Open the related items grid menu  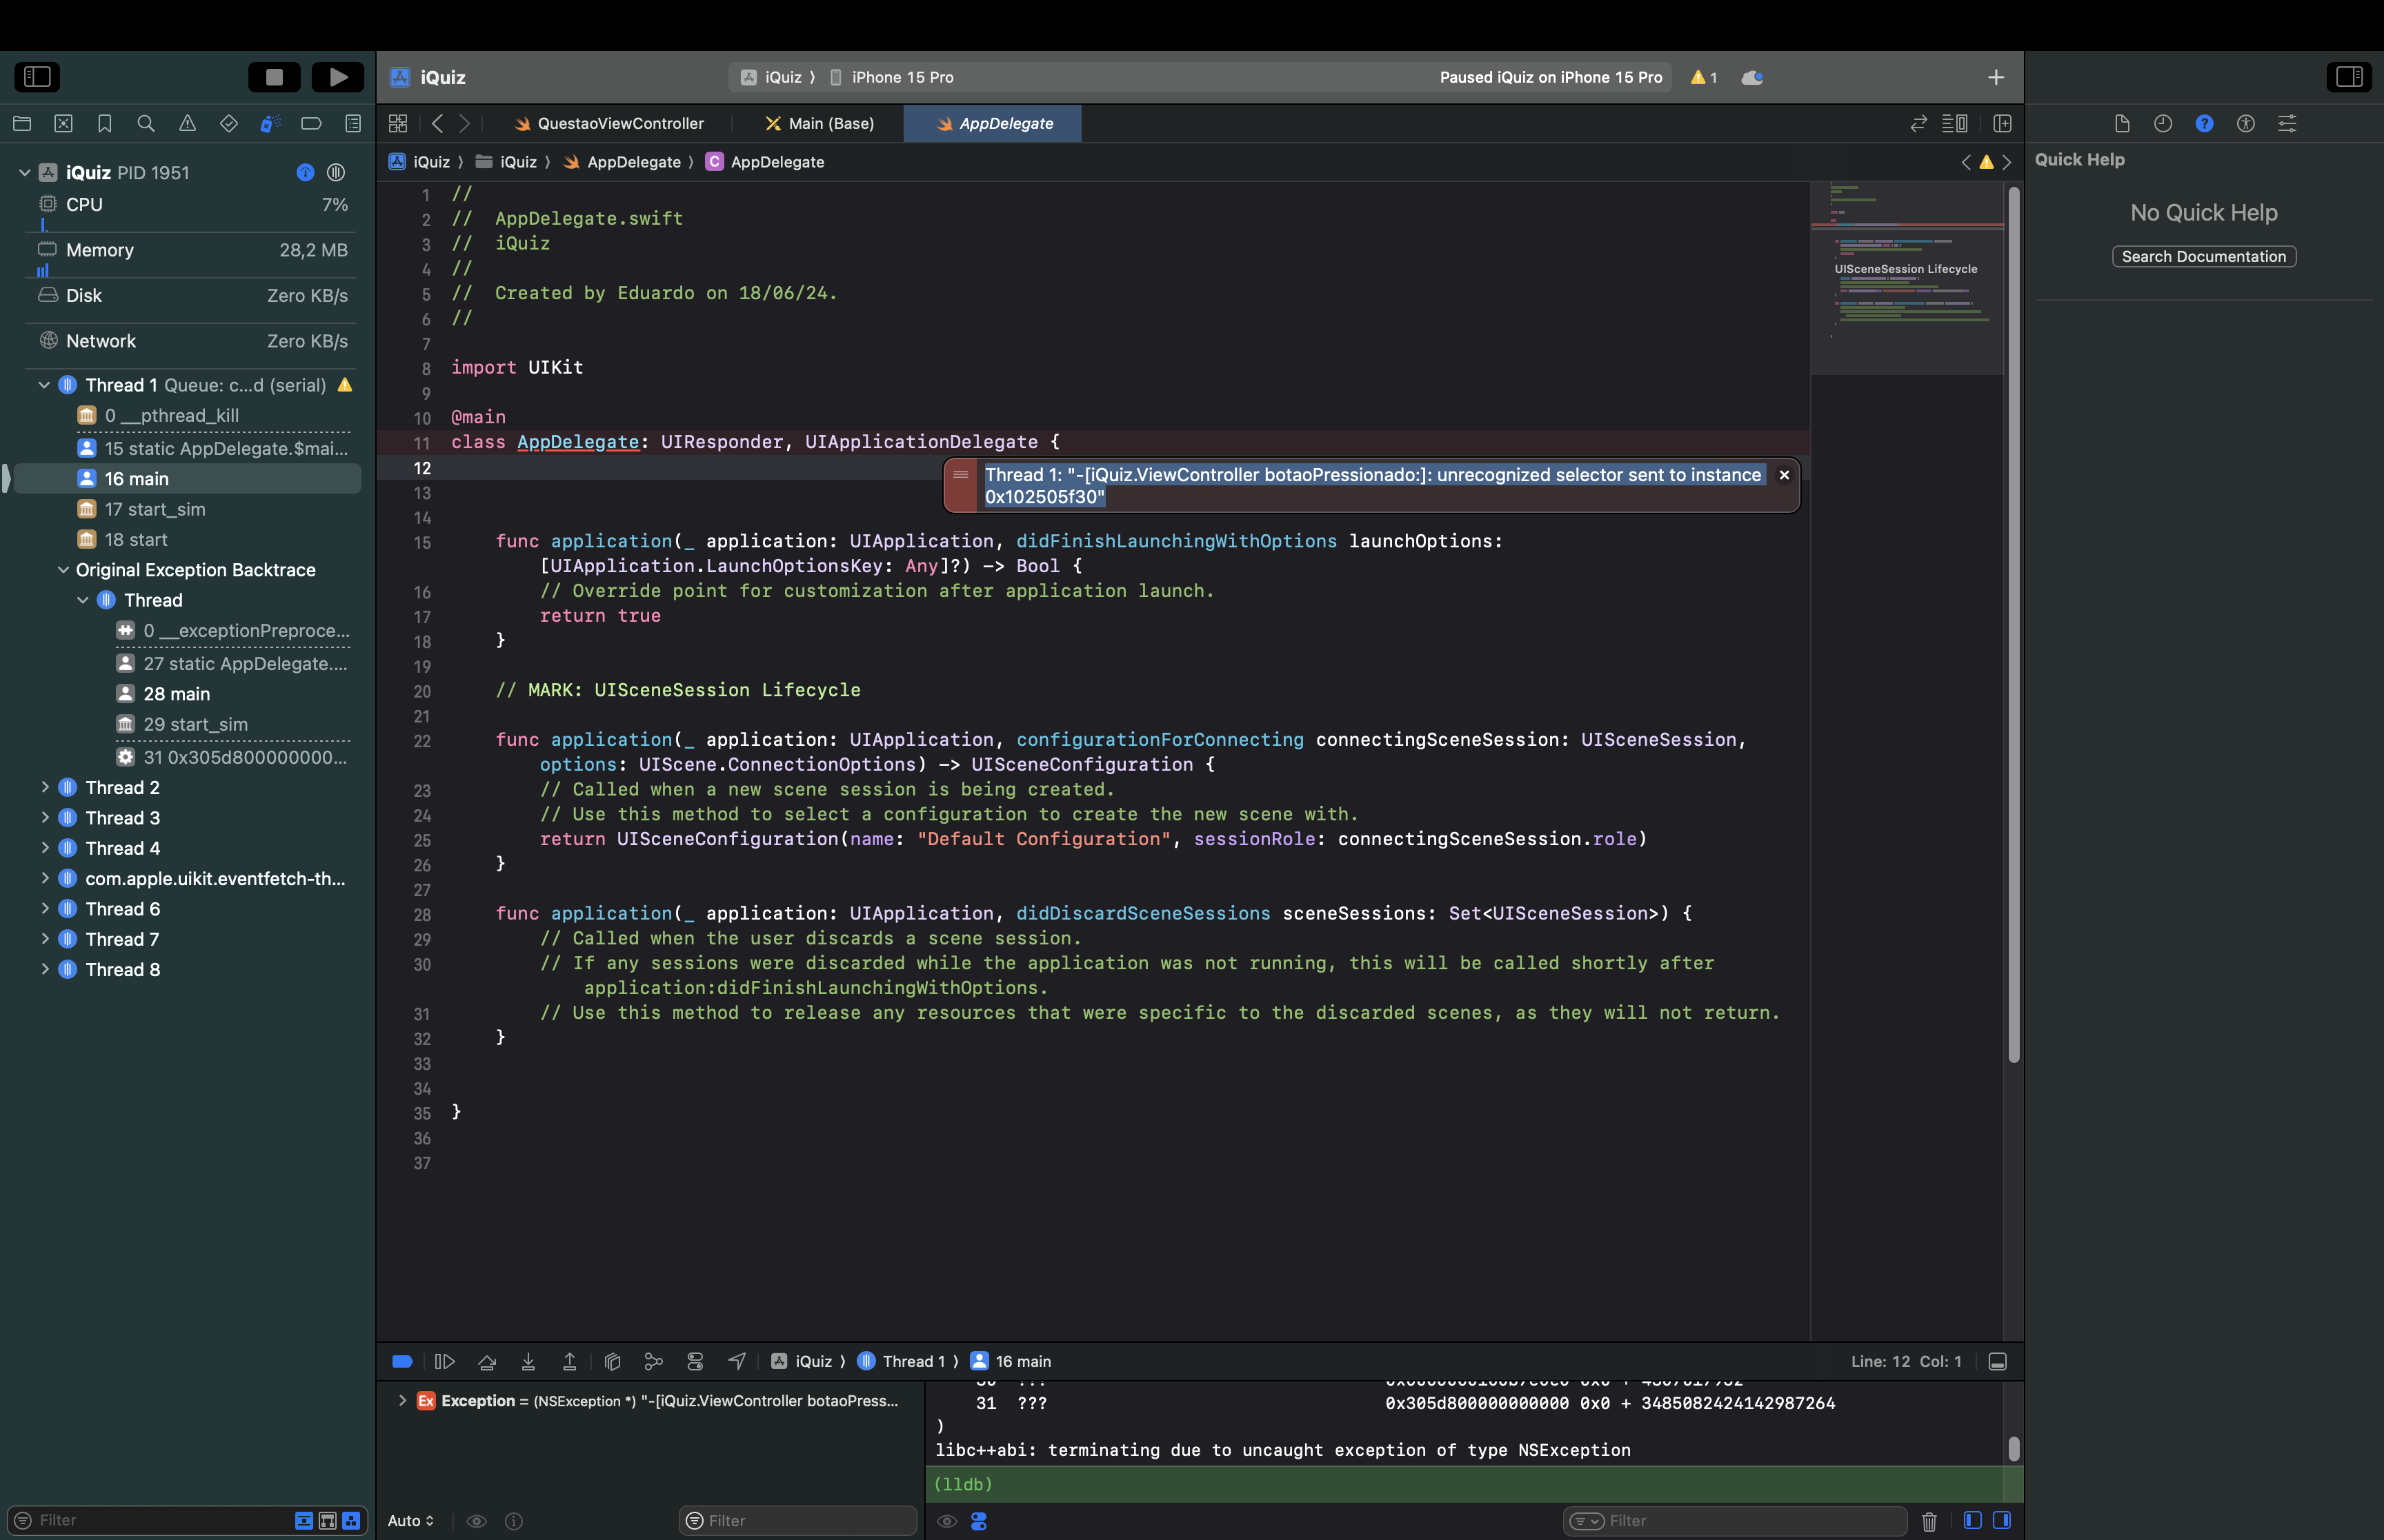(398, 123)
